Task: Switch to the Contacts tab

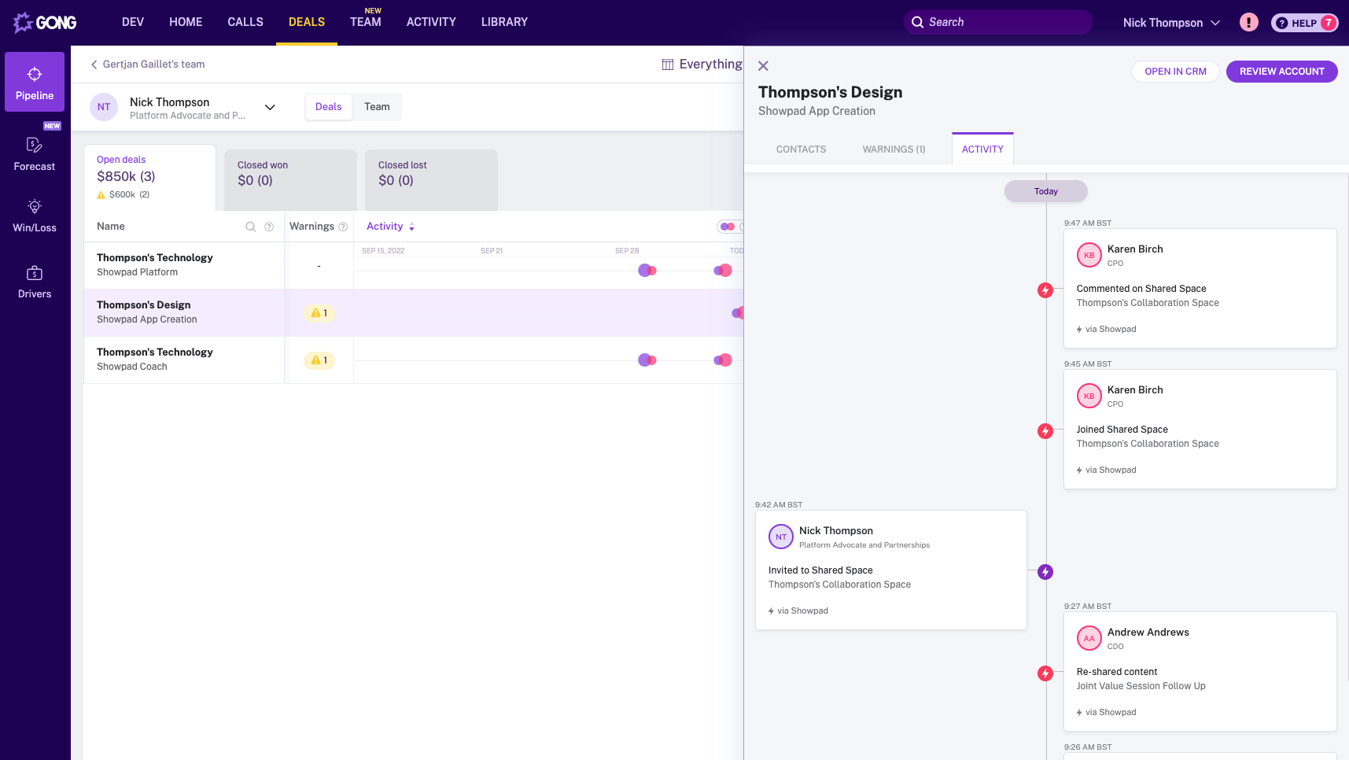Action: [x=801, y=149]
